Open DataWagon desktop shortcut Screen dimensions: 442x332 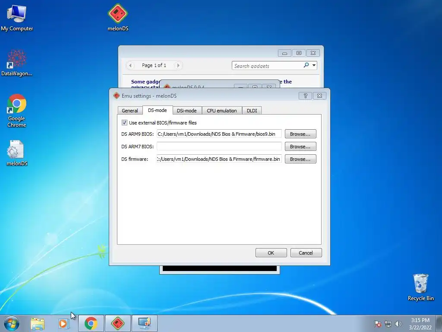tap(17, 63)
